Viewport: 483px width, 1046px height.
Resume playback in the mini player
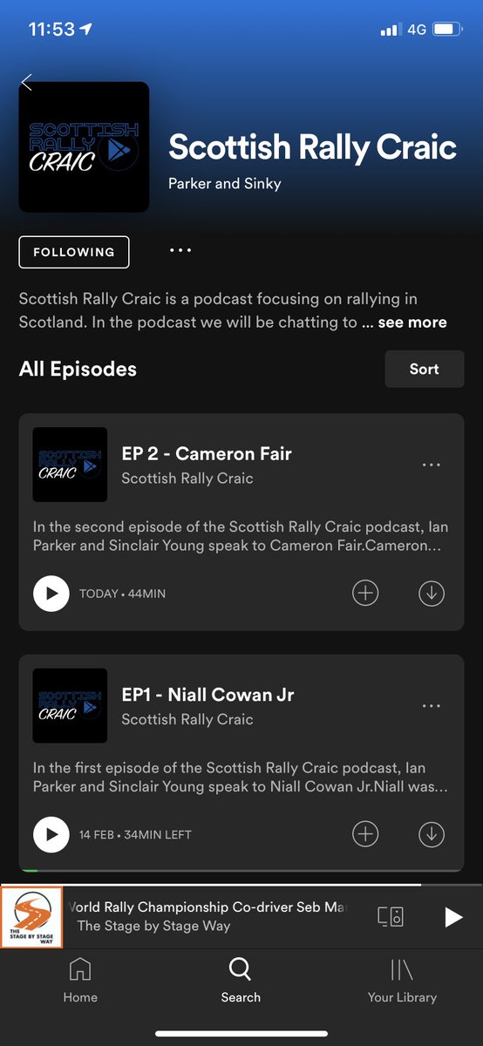[x=453, y=917]
